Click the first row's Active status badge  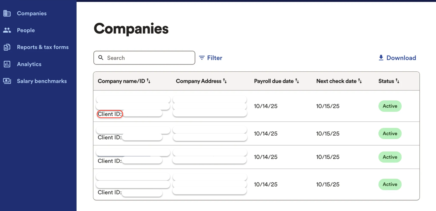point(390,106)
